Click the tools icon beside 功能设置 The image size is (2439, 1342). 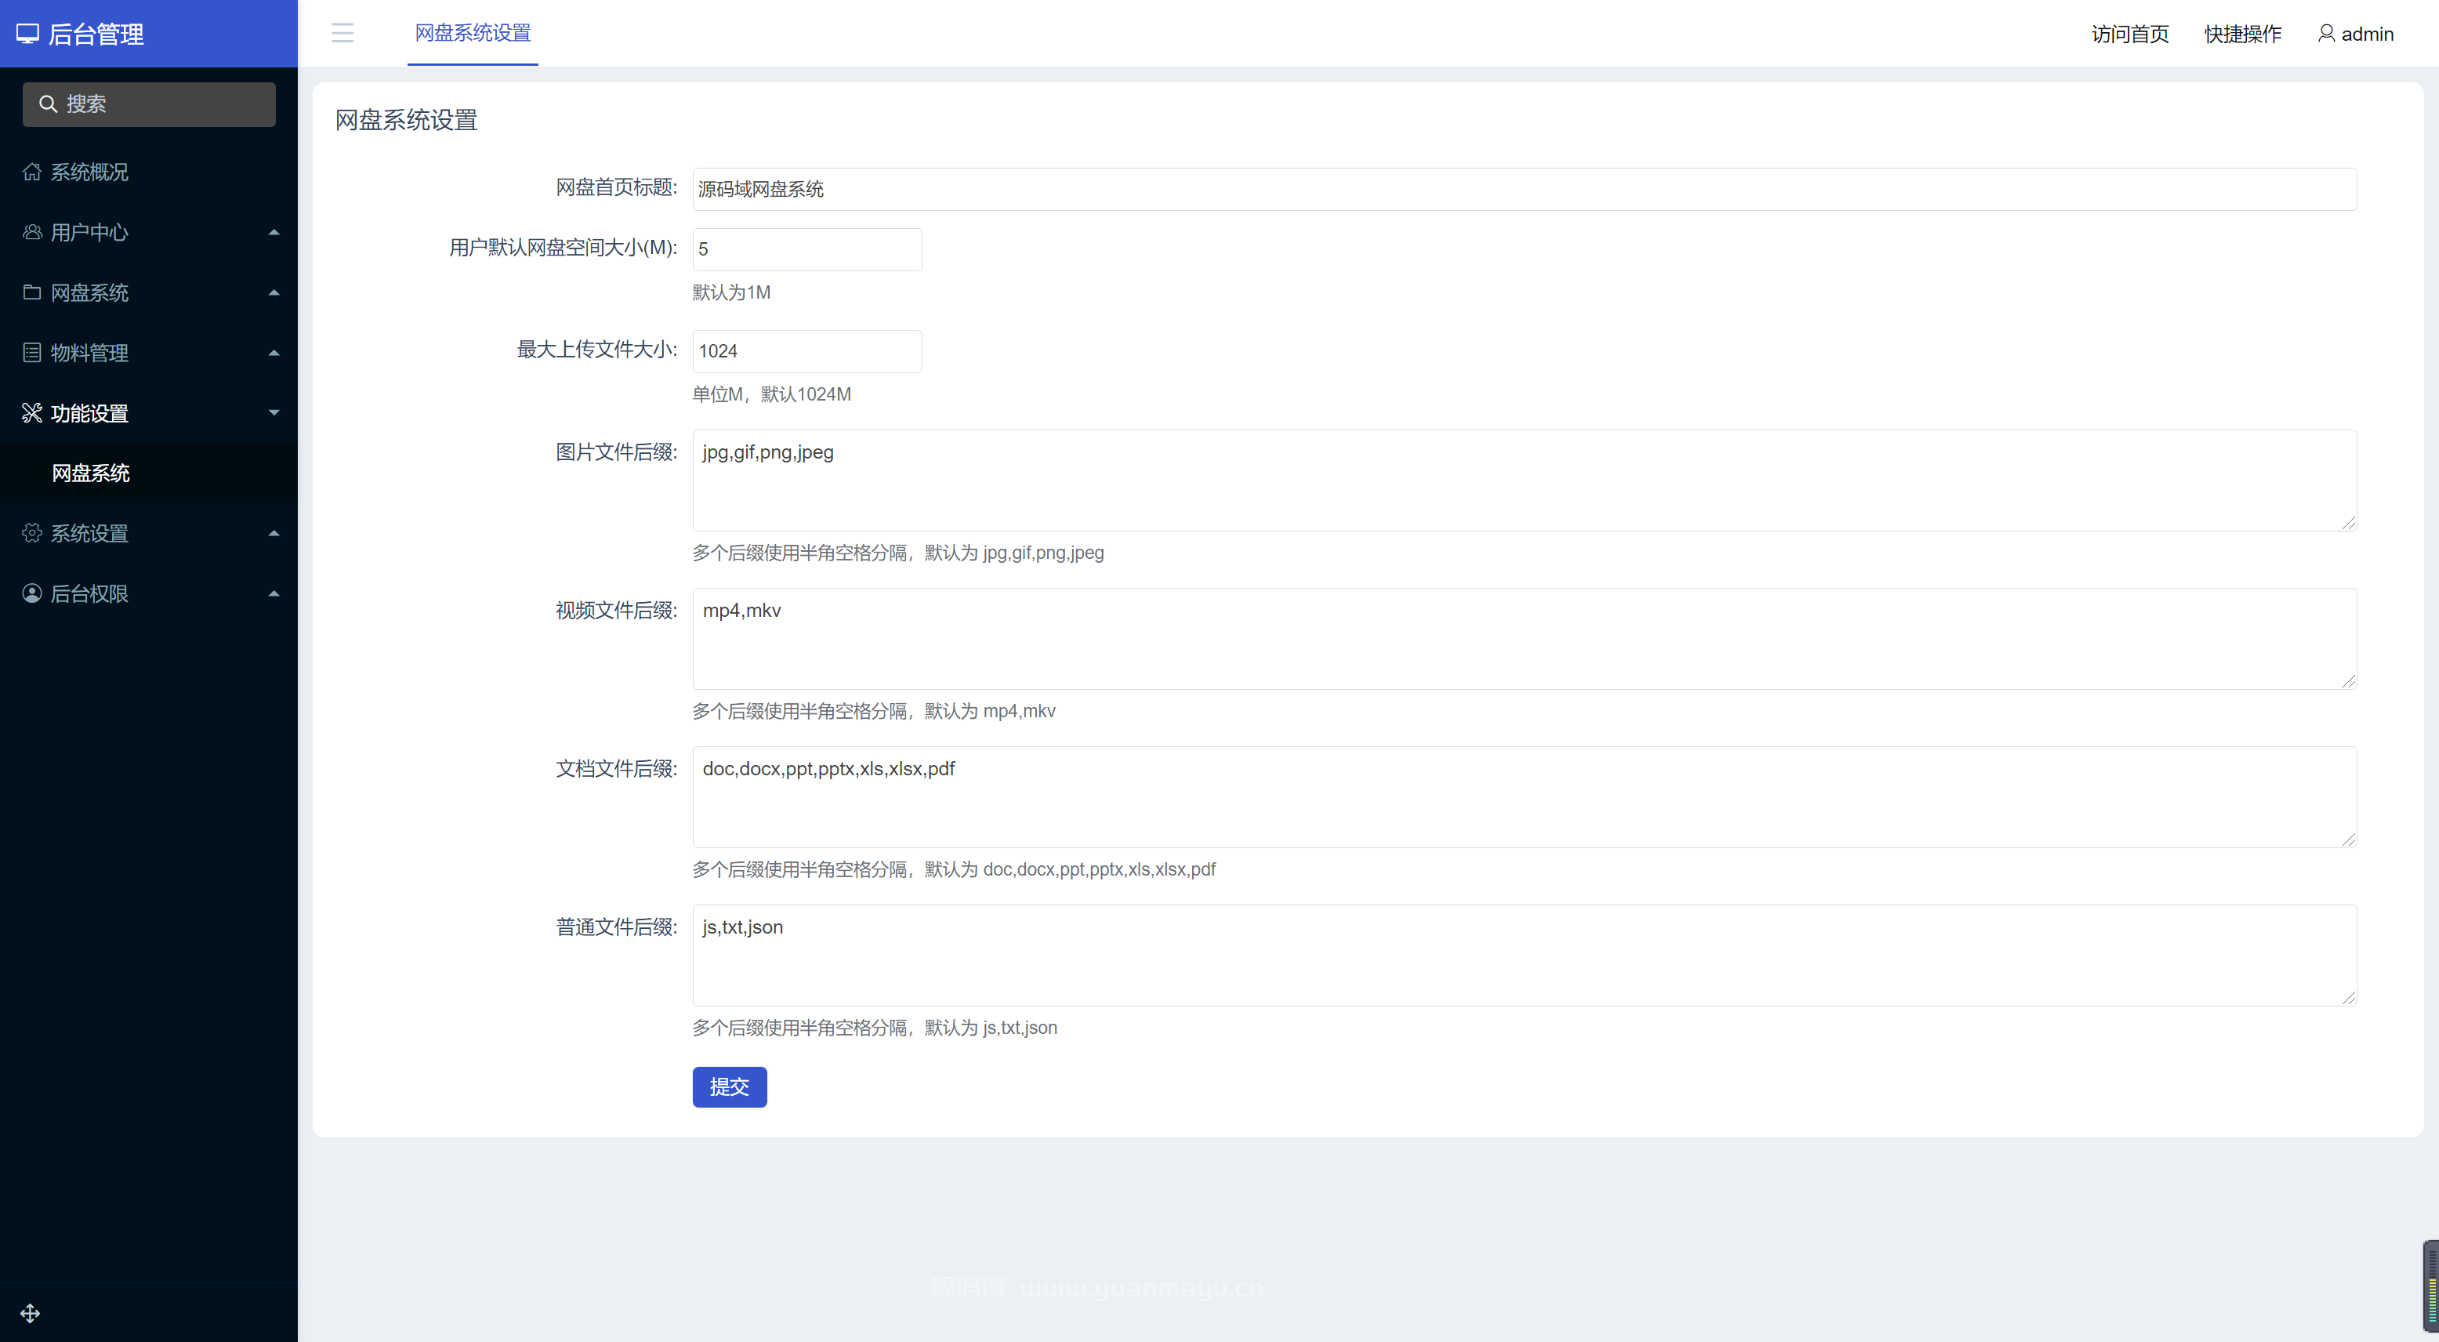[x=32, y=413]
